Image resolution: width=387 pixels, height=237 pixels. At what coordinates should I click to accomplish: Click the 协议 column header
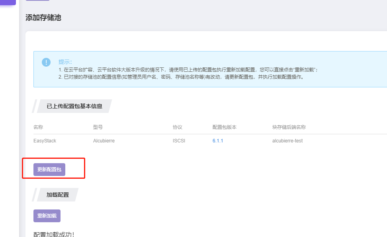(x=178, y=127)
